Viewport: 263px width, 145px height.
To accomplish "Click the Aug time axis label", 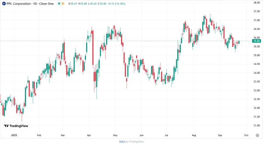I will (194, 135).
